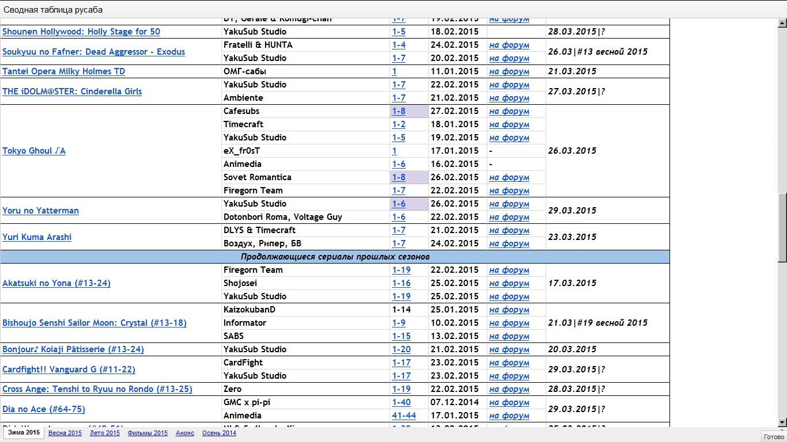
Task: Click the Yoru no Yatterman title
Action: tap(40, 211)
